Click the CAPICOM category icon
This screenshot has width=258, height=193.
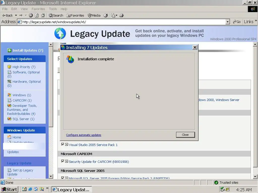[9, 100]
